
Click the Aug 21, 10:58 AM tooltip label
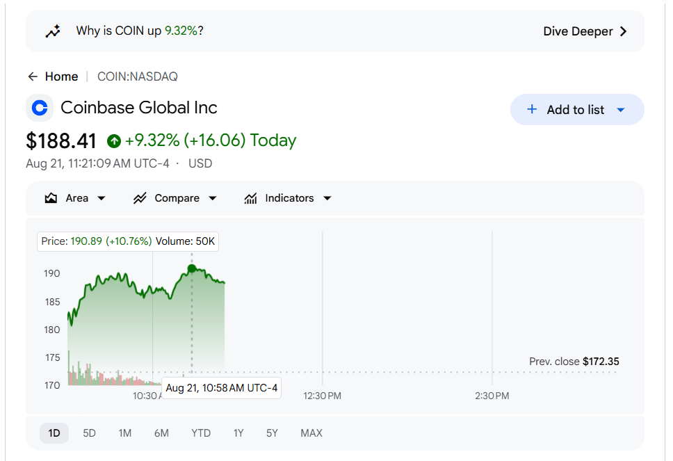click(222, 388)
